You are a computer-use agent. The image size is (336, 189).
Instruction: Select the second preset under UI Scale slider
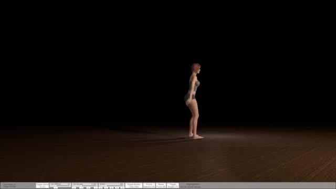coord(81,188)
